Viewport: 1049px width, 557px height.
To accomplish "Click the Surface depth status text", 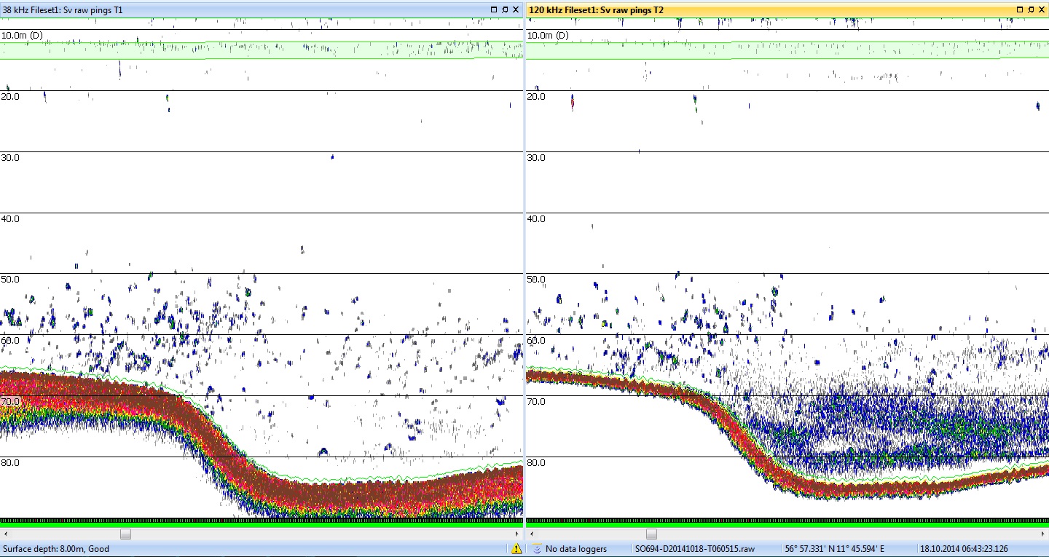I will (56, 549).
